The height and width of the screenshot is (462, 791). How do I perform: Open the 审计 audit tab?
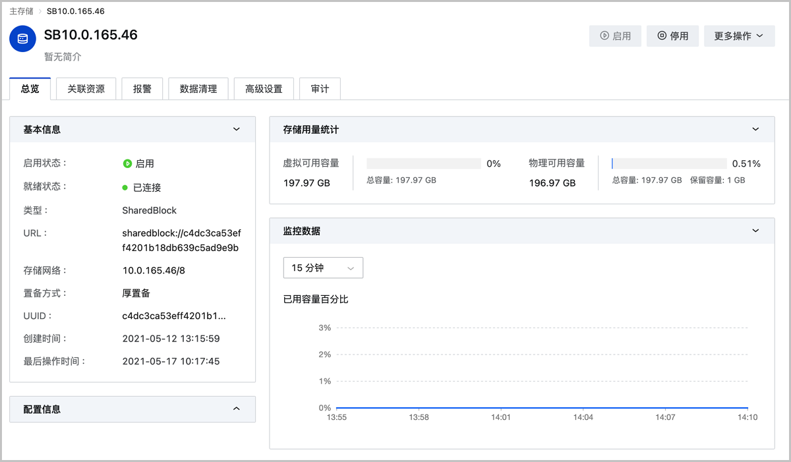point(320,89)
